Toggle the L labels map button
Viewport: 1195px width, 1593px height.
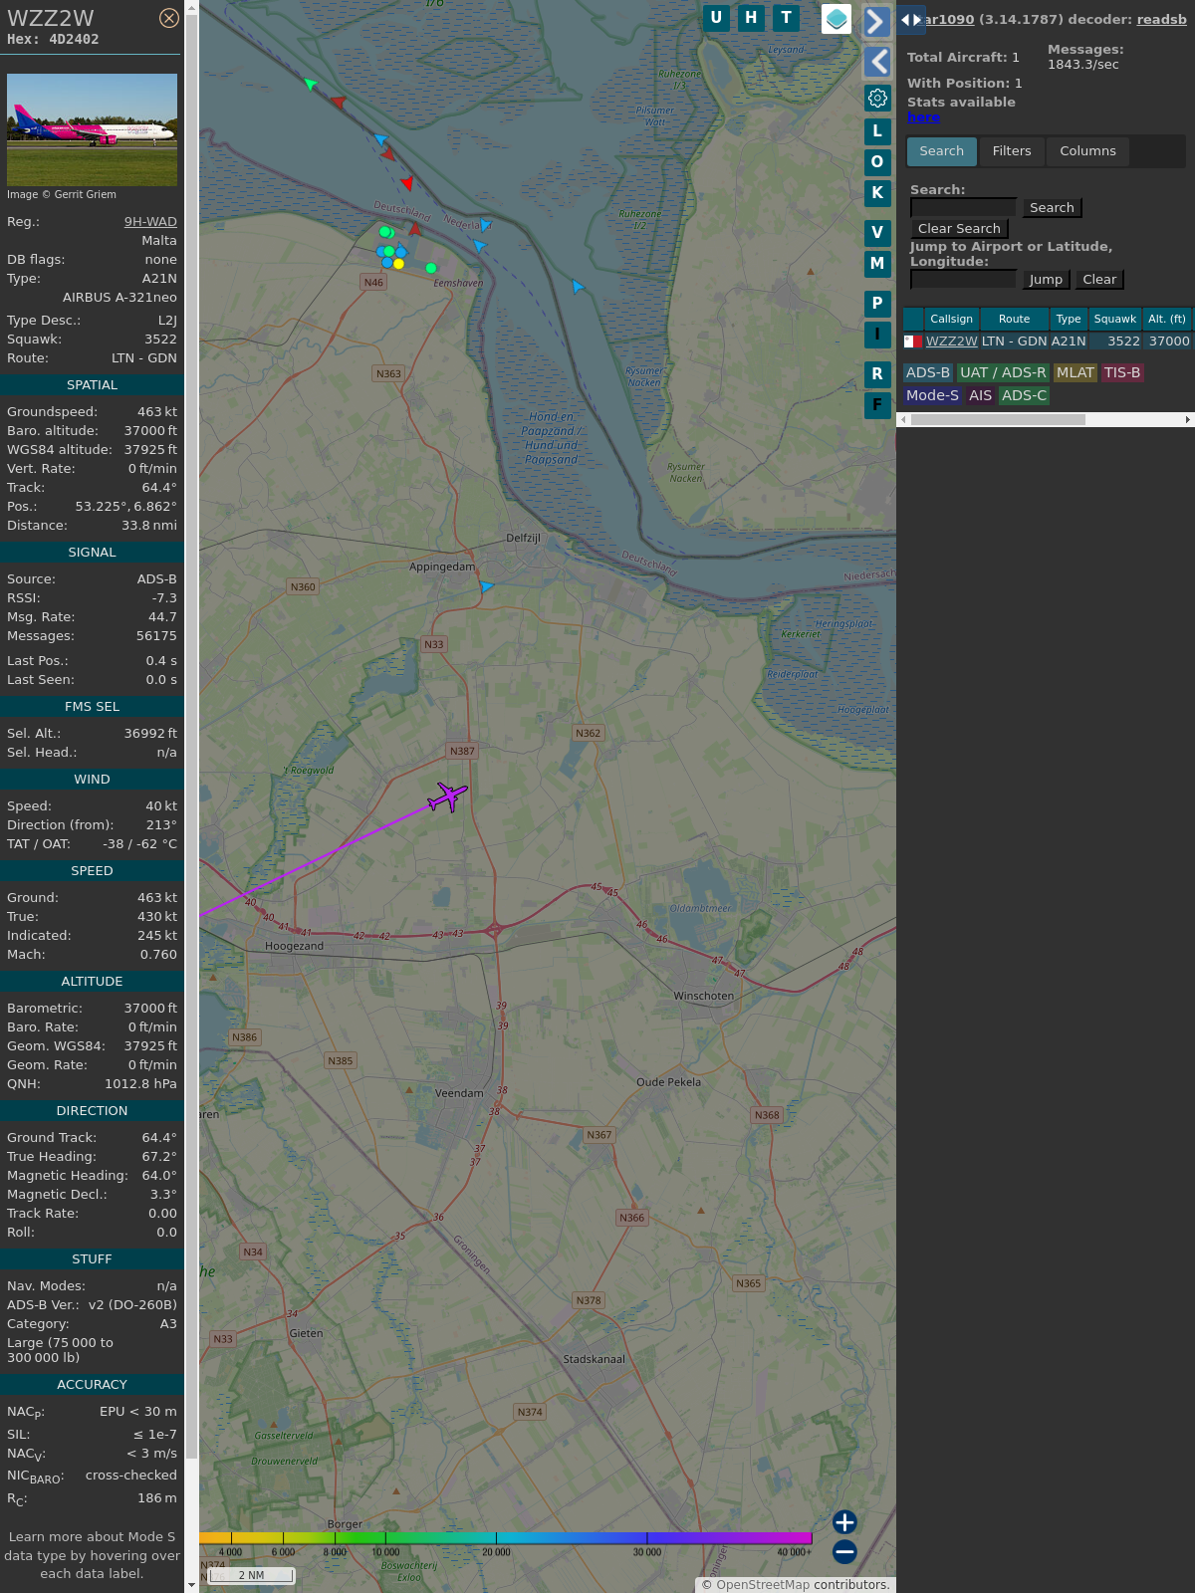point(877,131)
